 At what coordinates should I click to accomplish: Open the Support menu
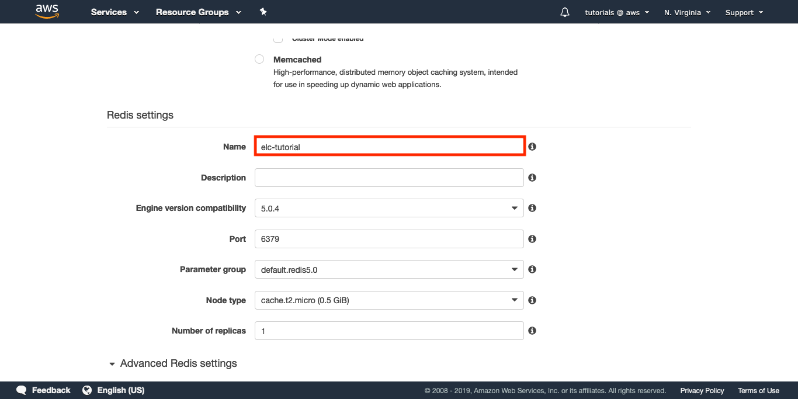click(x=744, y=12)
